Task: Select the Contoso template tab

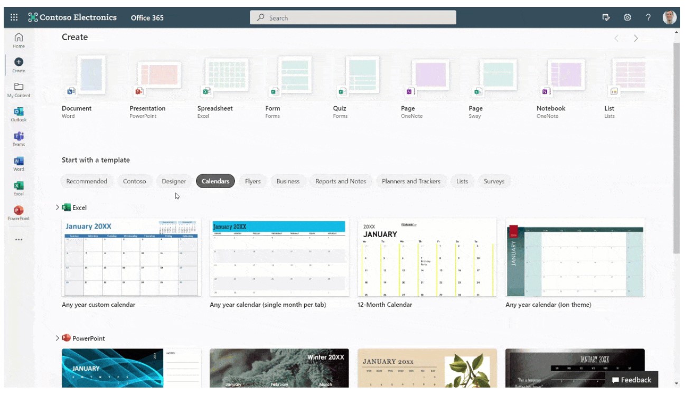Action: [x=135, y=181]
